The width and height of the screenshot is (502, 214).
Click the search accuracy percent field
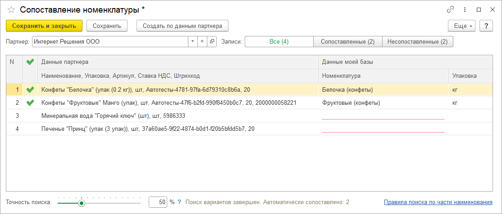coord(158,202)
